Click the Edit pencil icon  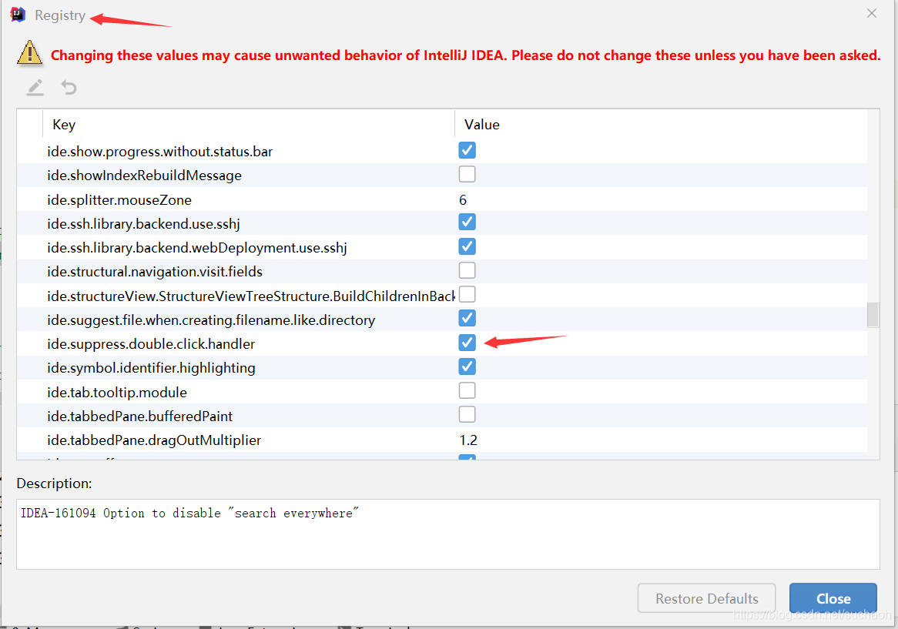pyautogui.click(x=35, y=88)
